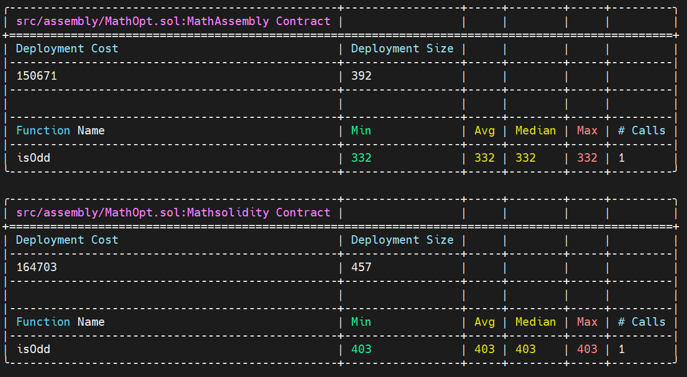
Task: Click Deployment Cost header in MathAssembly table
Action: coord(67,49)
